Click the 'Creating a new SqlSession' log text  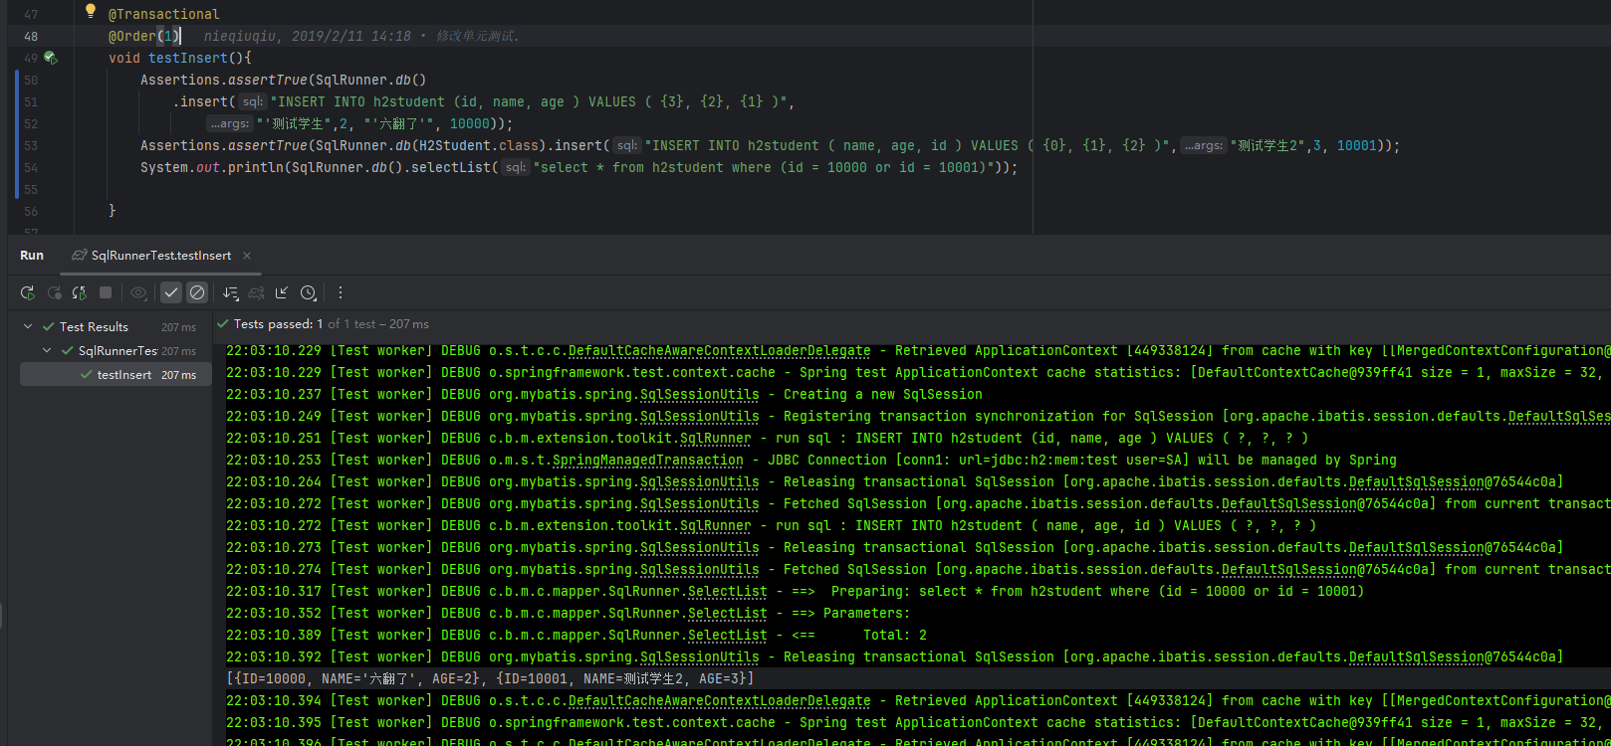882,394
